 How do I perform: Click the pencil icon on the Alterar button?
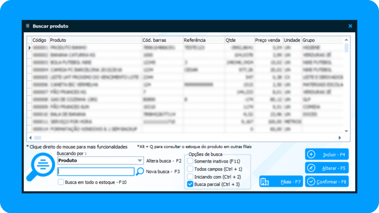(x=311, y=168)
